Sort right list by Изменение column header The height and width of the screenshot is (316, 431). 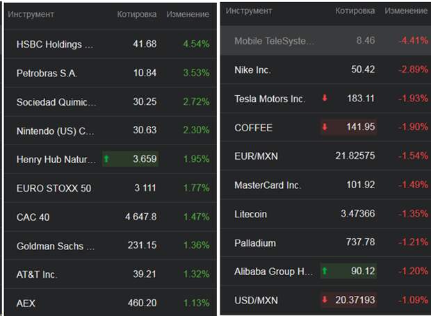point(406,10)
